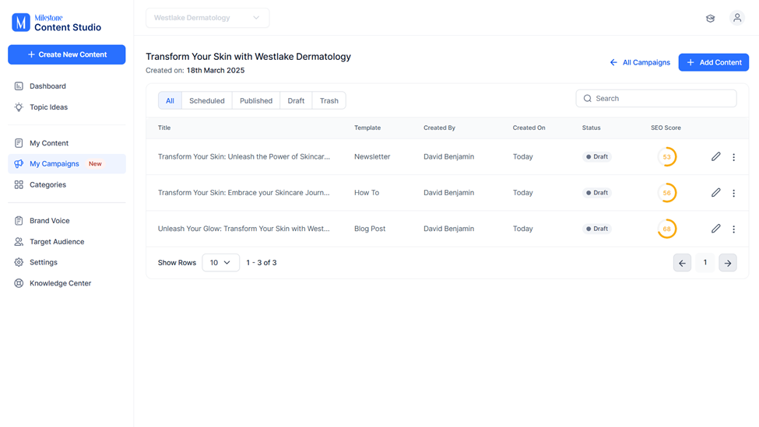Open Topic Ideas from the sidebar

pos(67,107)
